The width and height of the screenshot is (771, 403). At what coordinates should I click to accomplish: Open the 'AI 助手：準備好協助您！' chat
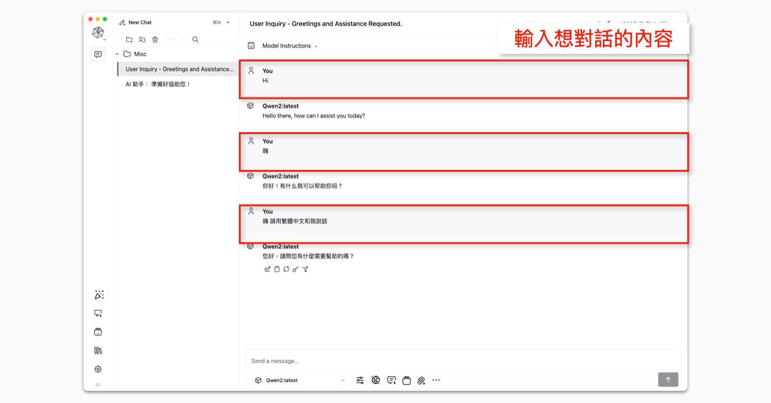158,84
